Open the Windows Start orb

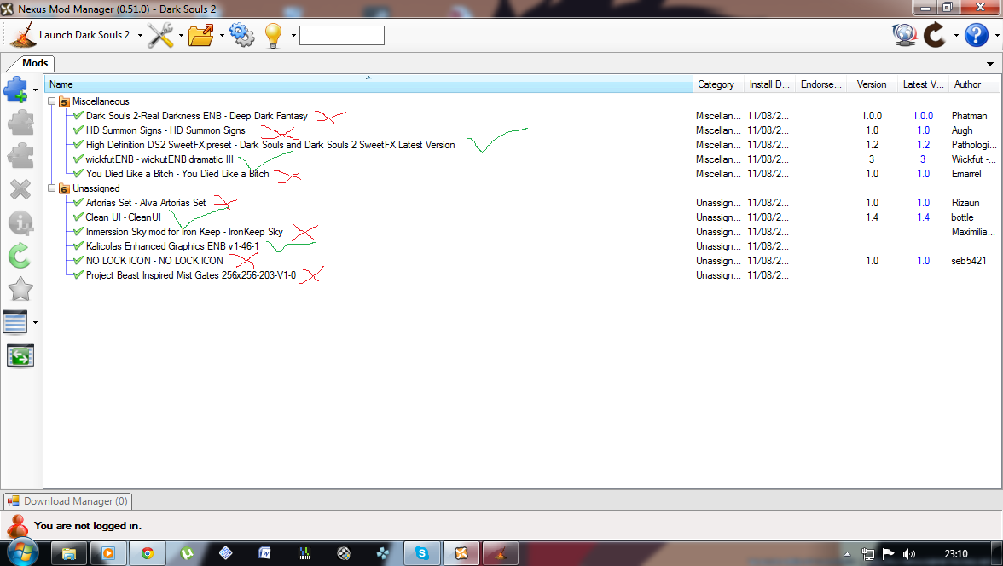pyautogui.click(x=21, y=553)
